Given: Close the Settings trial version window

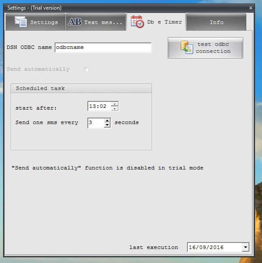Looking at the screenshot, I should point(251,8).
